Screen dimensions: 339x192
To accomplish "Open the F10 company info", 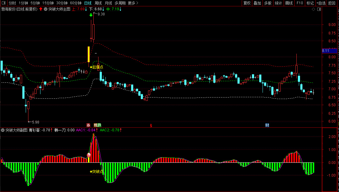I will tap(300, 3).
